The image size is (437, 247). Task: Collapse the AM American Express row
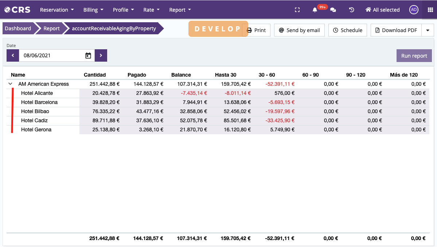(11, 84)
